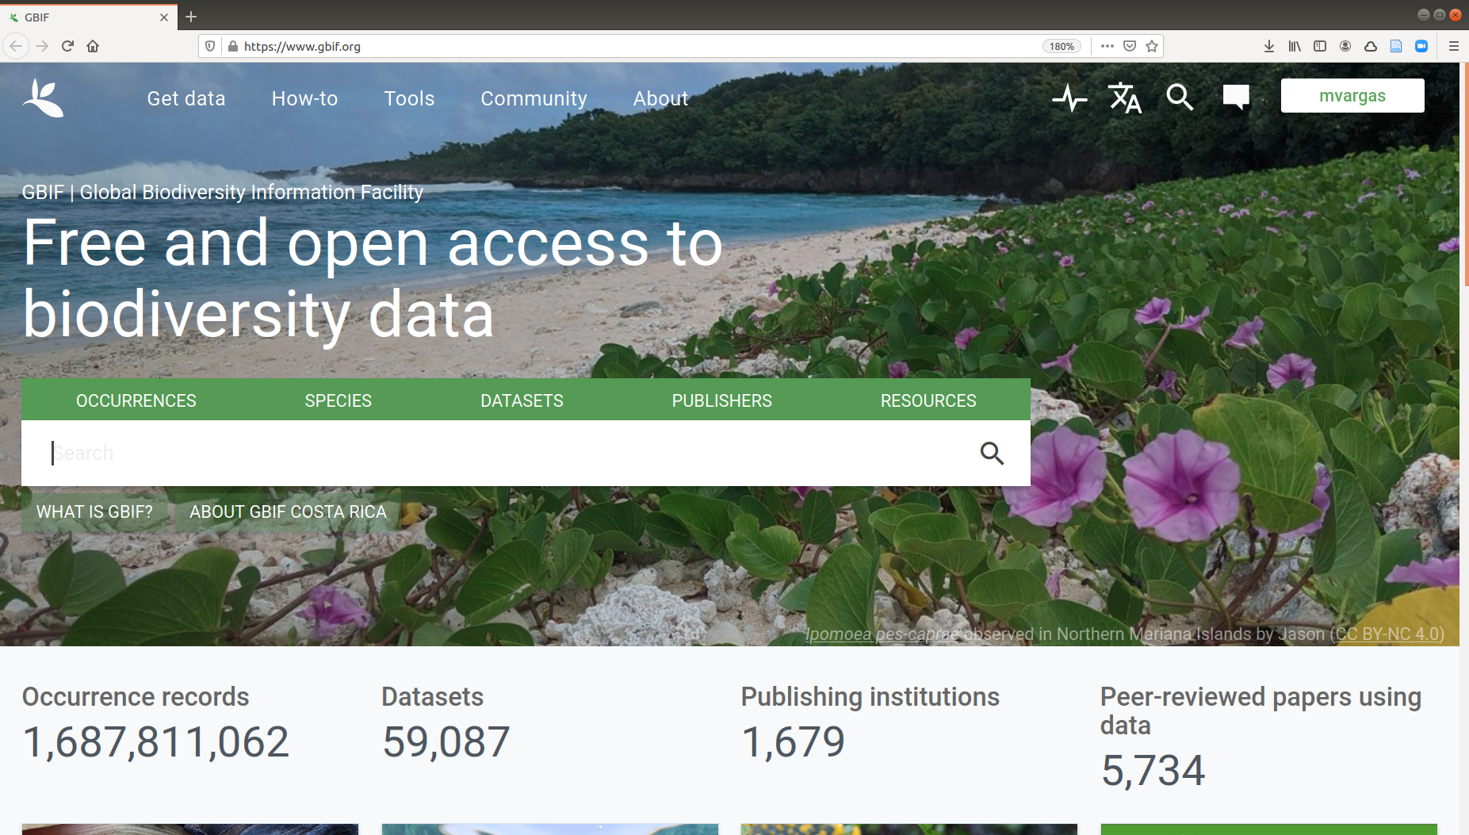The height and width of the screenshot is (835, 1469).
Task: Select the PUBLISHERS search tab
Action: point(721,400)
